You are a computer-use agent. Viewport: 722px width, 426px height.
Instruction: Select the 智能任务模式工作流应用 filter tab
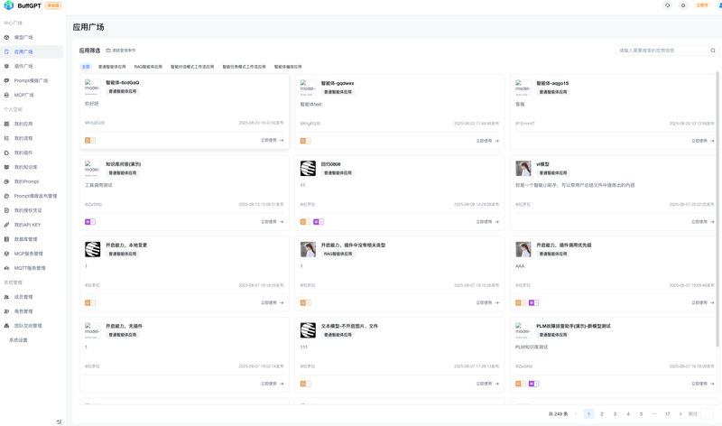pyautogui.click(x=244, y=67)
